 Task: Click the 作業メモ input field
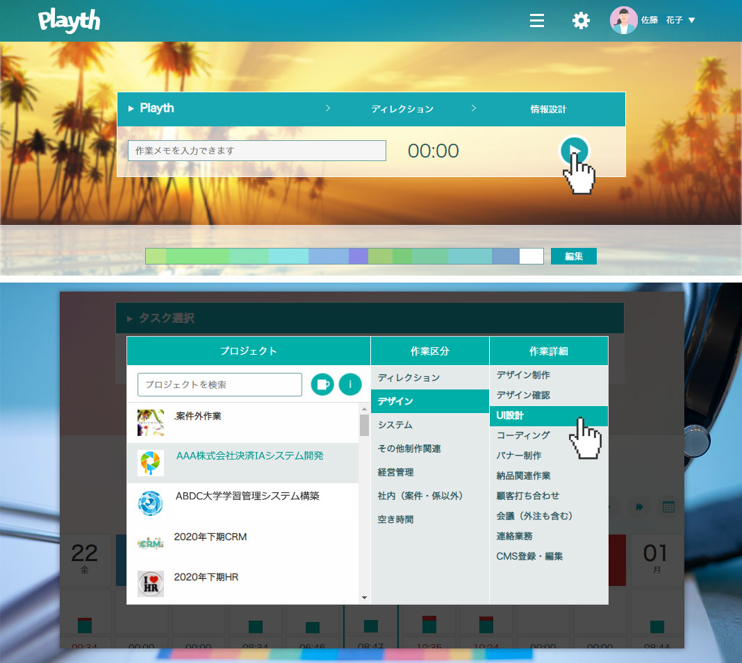(x=257, y=151)
